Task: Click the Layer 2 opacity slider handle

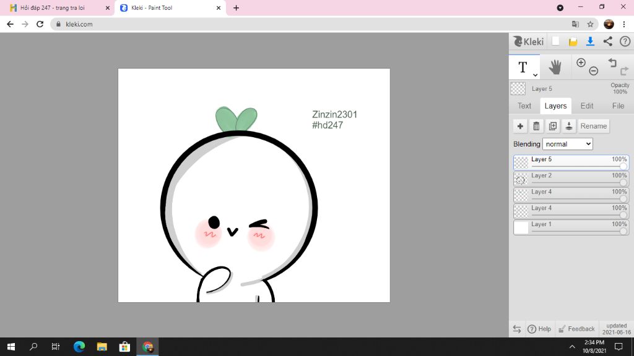Action: pyautogui.click(x=623, y=182)
